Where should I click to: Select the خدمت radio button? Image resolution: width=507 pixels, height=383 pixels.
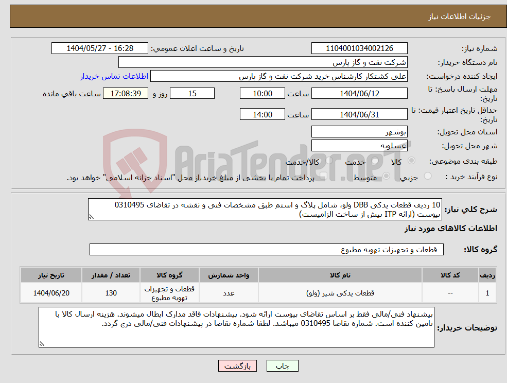pos(375,161)
